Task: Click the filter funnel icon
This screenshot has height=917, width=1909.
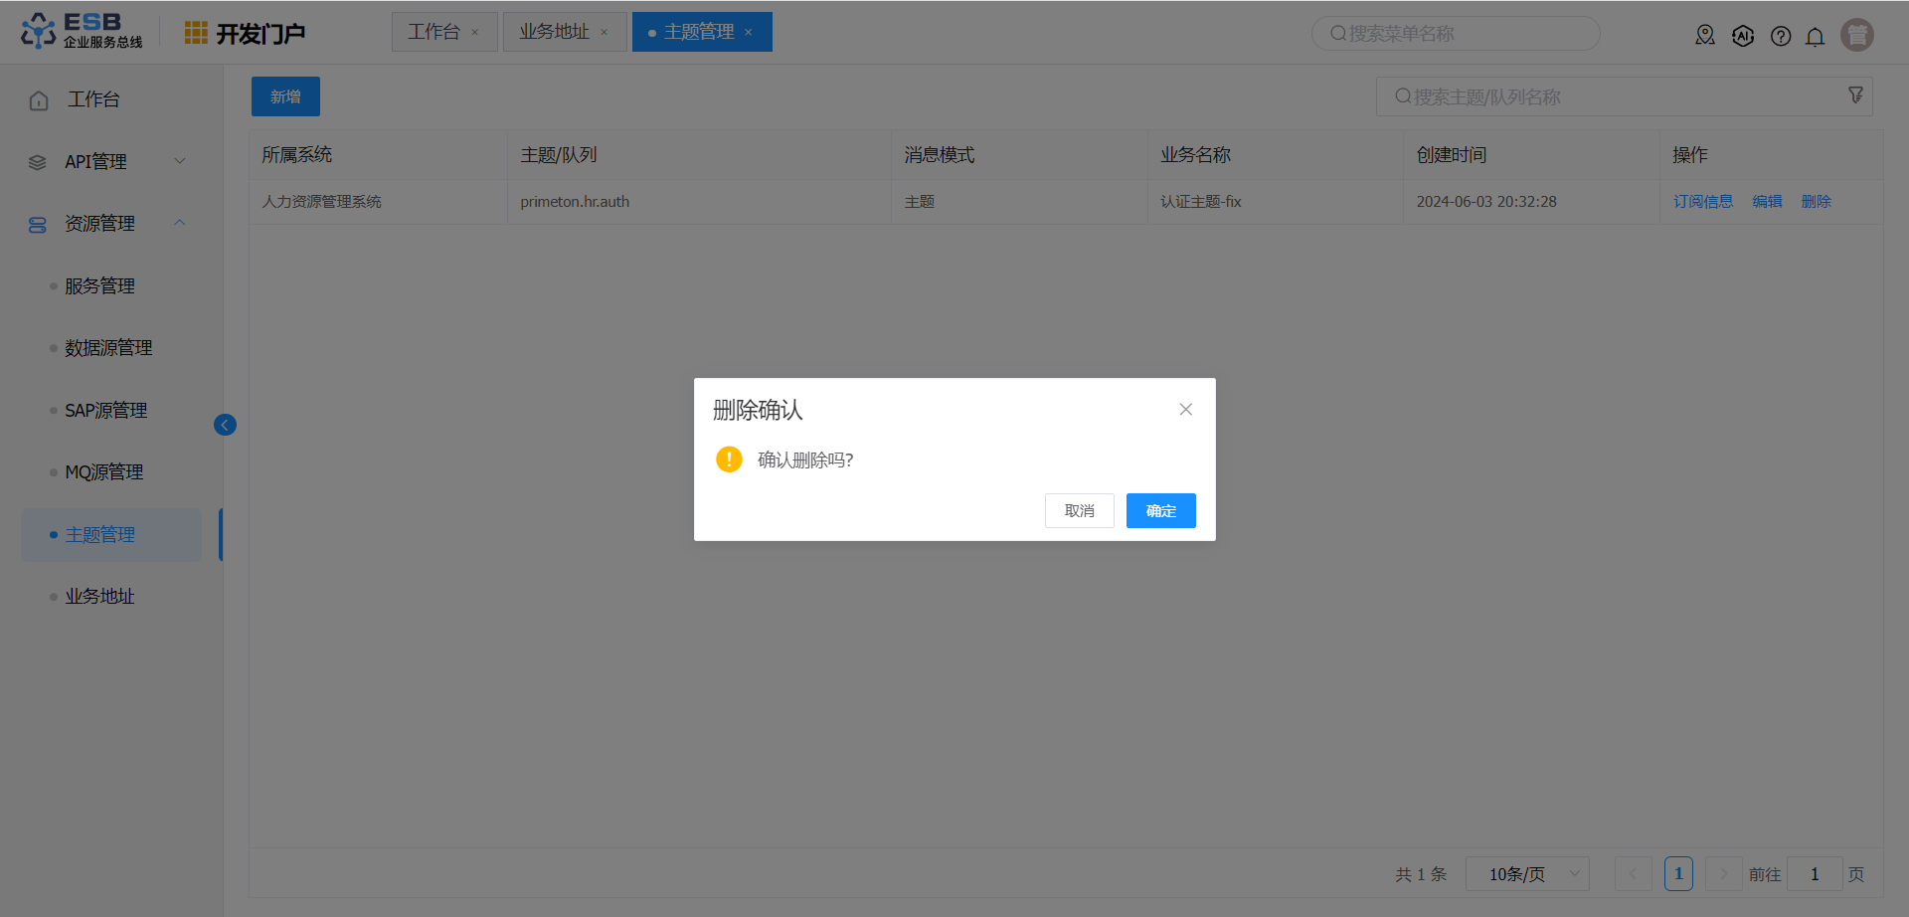Action: coord(1855,95)
